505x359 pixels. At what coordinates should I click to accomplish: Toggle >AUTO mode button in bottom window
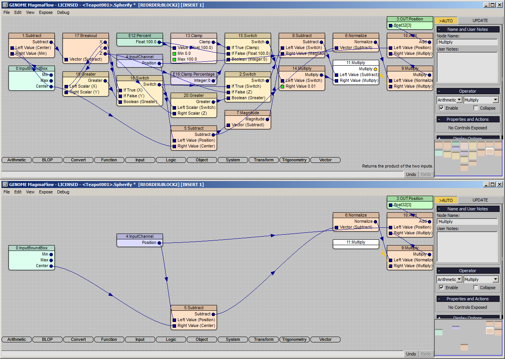446,200
